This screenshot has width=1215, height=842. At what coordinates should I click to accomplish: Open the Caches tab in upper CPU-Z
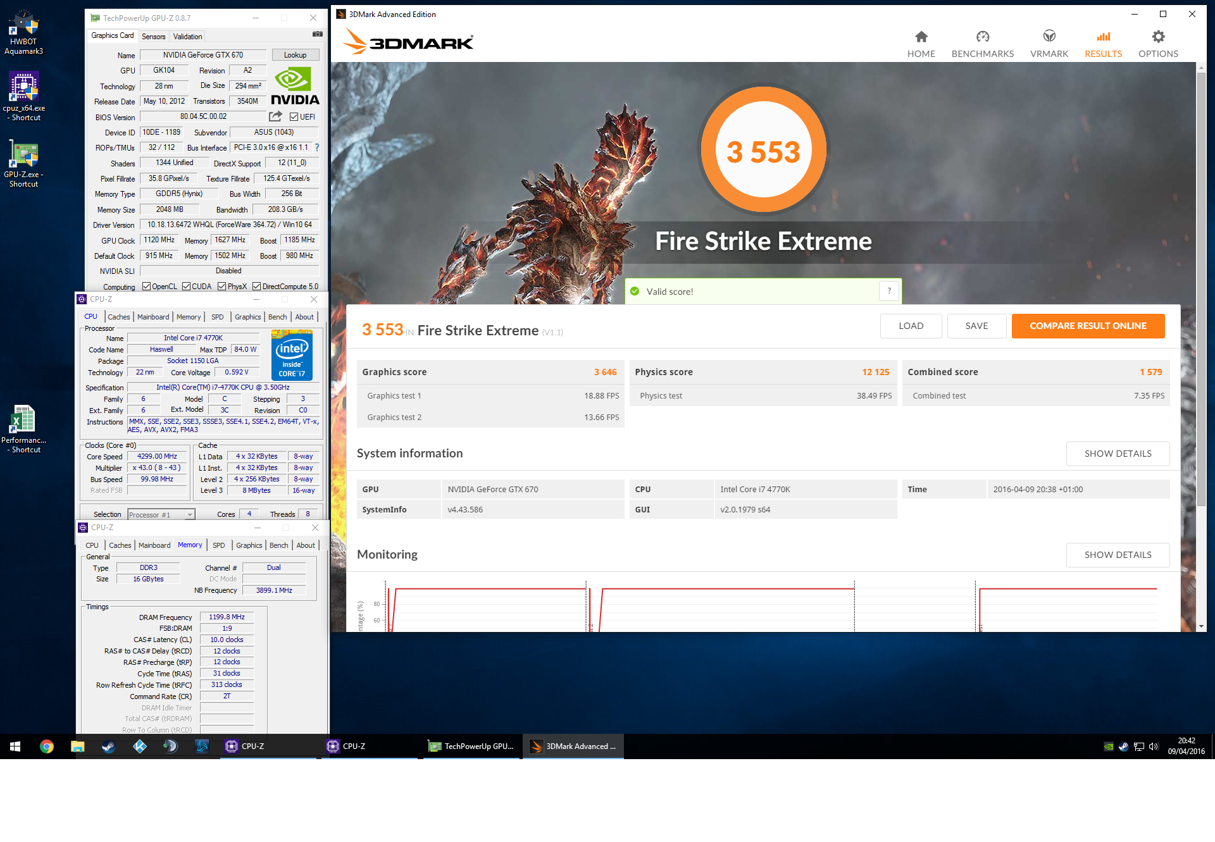(118, 317)
